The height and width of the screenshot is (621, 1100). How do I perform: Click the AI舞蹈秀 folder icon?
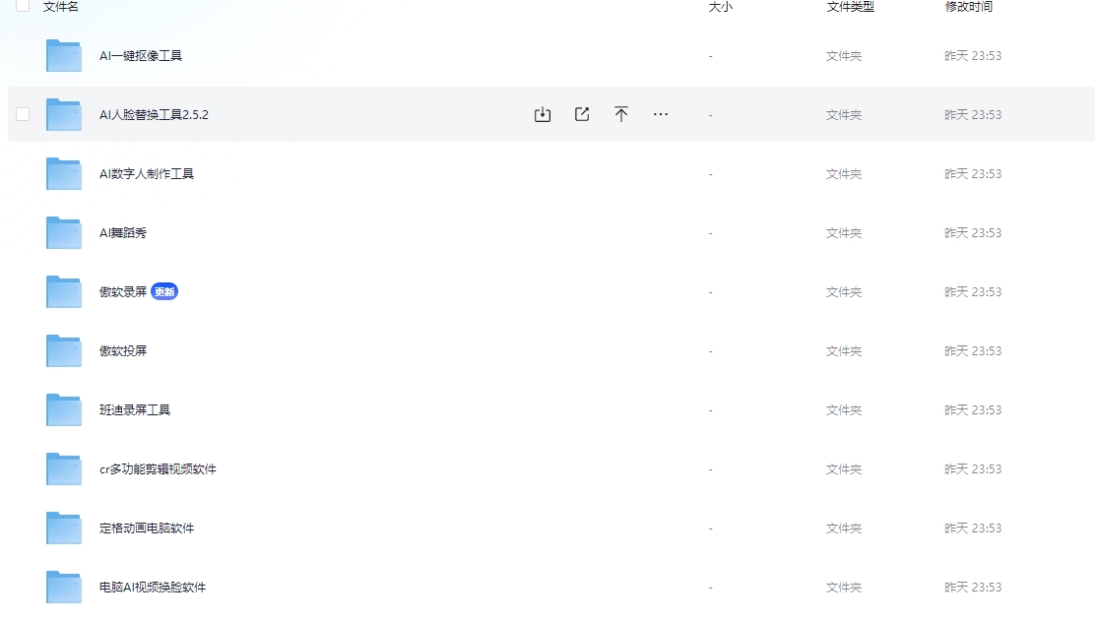click(x=64, y=233)
